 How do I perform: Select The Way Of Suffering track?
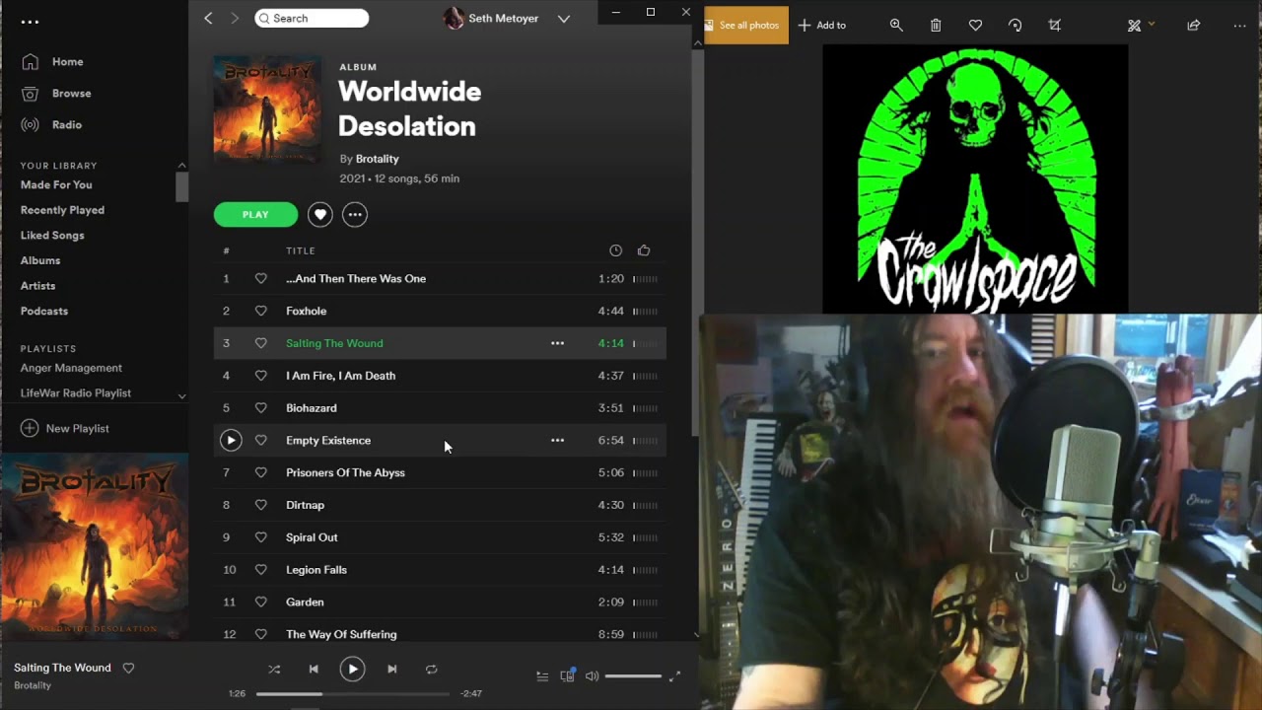point(341,634)
